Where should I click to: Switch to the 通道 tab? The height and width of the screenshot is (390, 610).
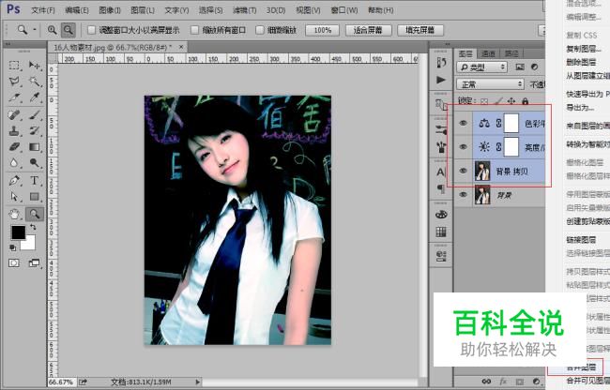point(488,53)
